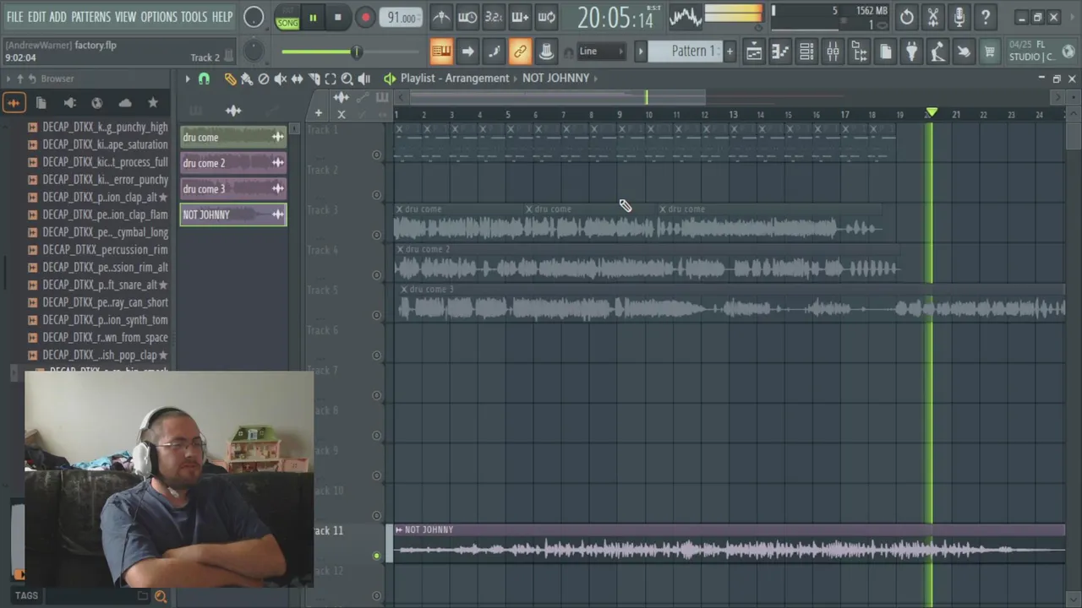
Task: Toggle auto-scrolling arrow icon
Action: 467,52
